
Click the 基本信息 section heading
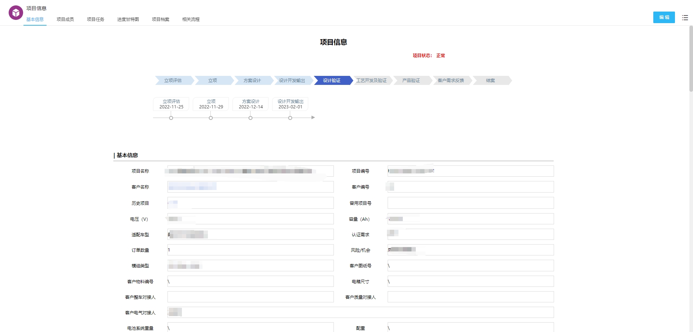(x=127, y=155)
